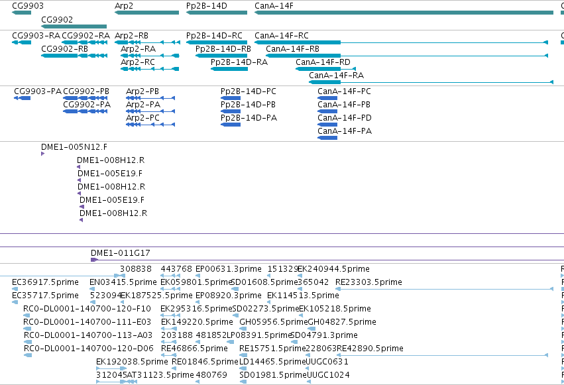564x385 pixels.
Task: Click RC0-DL0001-140700-120-D06 feature
Action: tap(28, 355)
